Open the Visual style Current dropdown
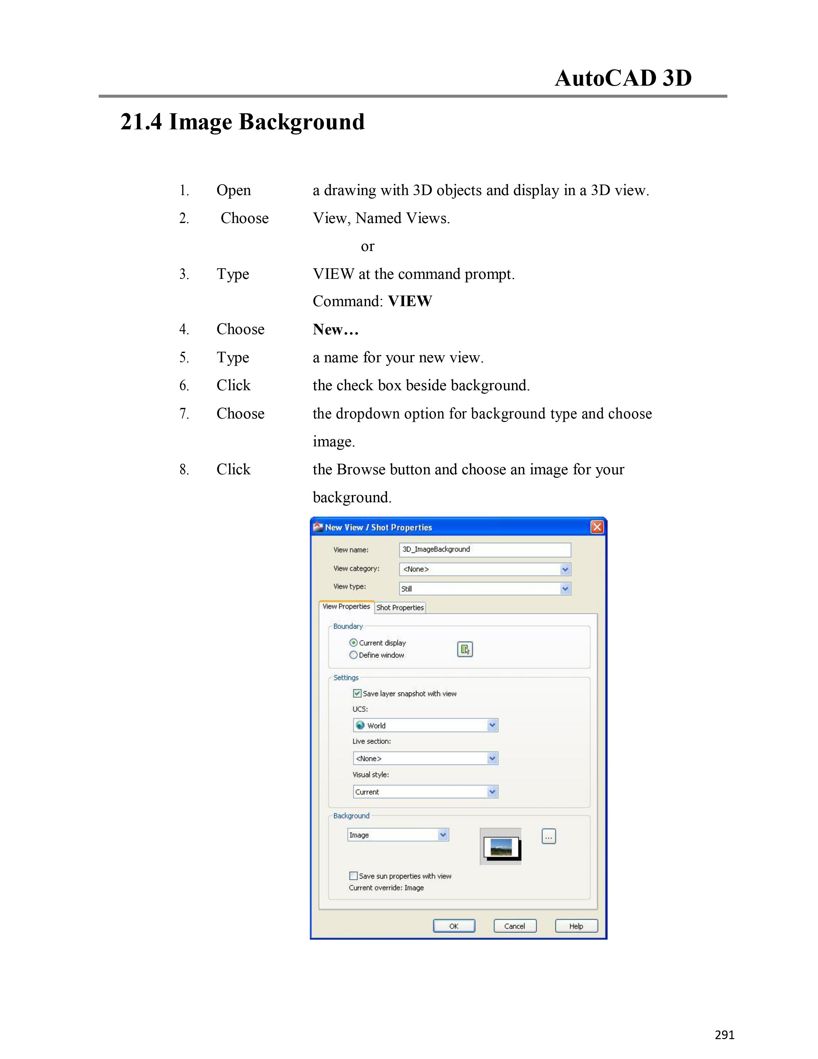This screenshot has height=1059, width=818. [492, 792]
